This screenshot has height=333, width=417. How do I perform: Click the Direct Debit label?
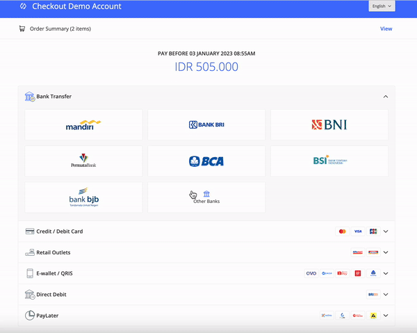point(51,295)
